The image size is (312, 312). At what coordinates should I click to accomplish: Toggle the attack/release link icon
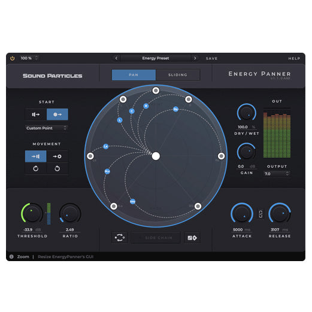tap(260, 214)
